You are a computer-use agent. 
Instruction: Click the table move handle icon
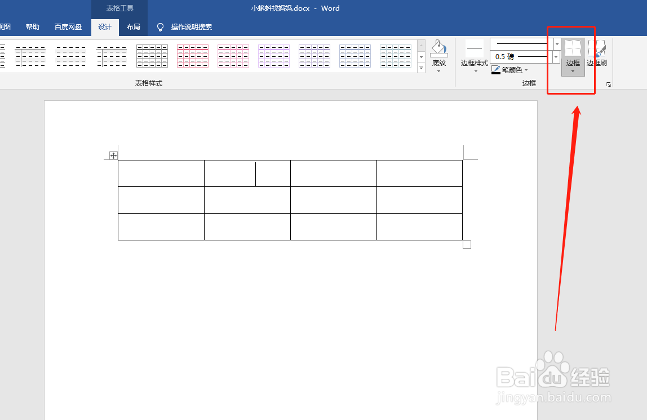pos(113,155)
